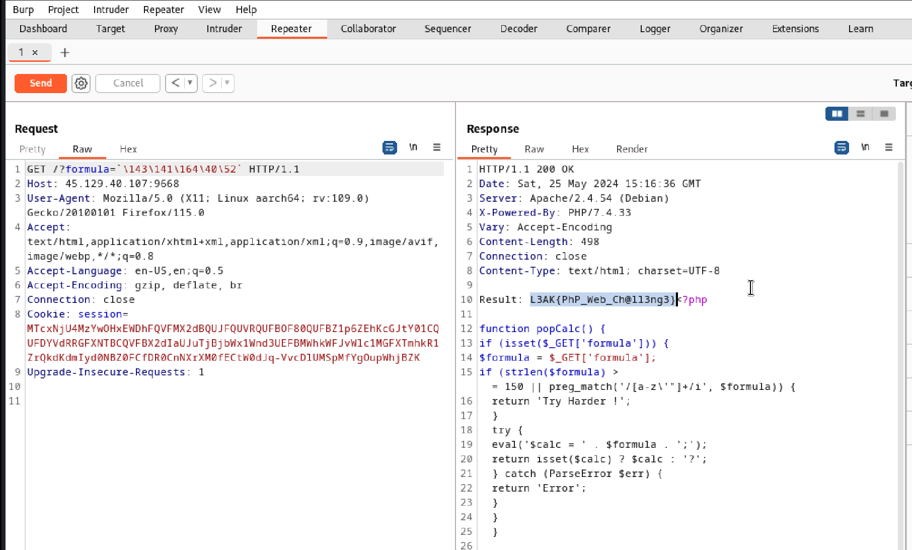Switch to Collaborator tab
The width and height of the screenshot is (912, 550).
coord(368,29)
